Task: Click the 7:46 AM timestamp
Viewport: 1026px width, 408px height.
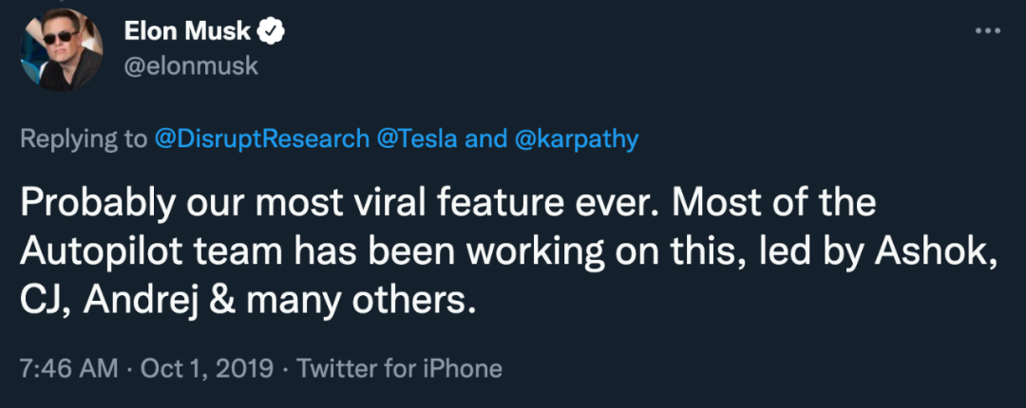Action: pyautogui.click(x=68, y=367)
